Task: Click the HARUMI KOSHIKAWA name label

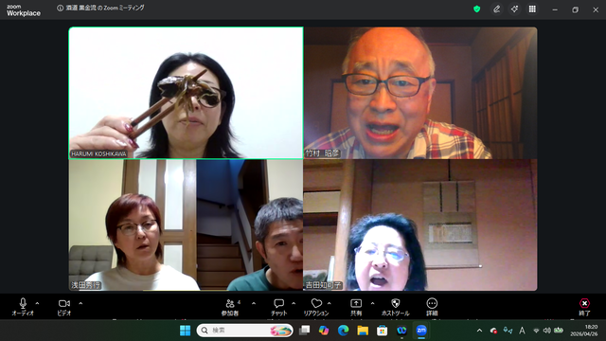Action: [98, 153]
